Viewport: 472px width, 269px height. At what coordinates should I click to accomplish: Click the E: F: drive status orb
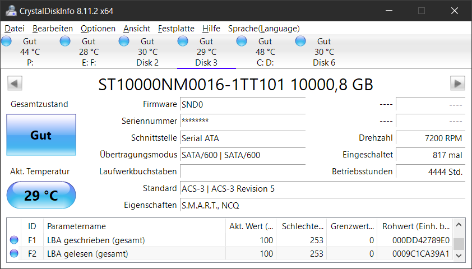(65, 41)
